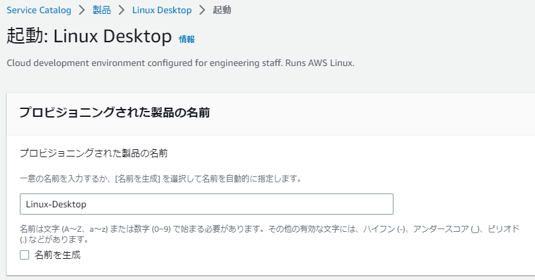The height and width of the screenshot is (280, 535).
Task: Open the Service Catalog breadcrumb link
Action: click(x=38, y=10)
